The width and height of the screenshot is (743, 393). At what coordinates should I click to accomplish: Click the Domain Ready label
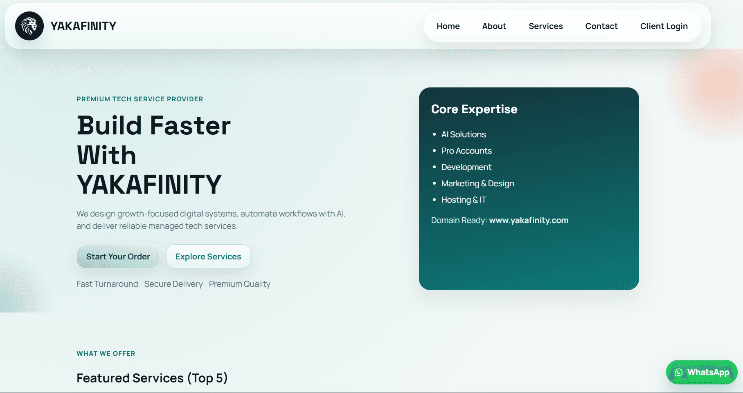tap(459, 220)
